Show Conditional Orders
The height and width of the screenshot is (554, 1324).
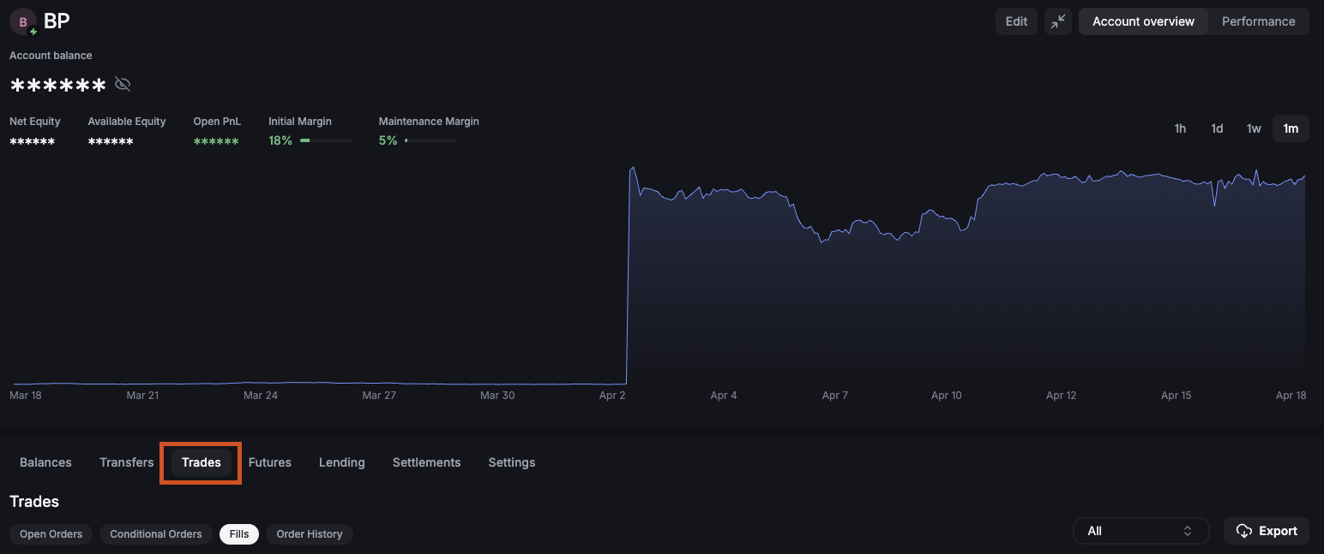pos(156,534)
